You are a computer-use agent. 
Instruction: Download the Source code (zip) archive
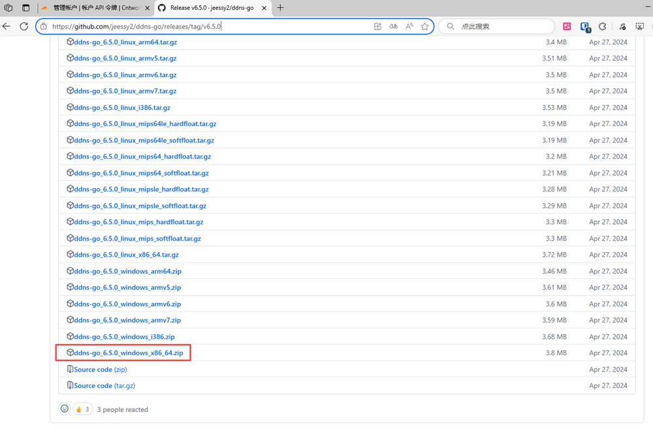[x=101, y=370]
